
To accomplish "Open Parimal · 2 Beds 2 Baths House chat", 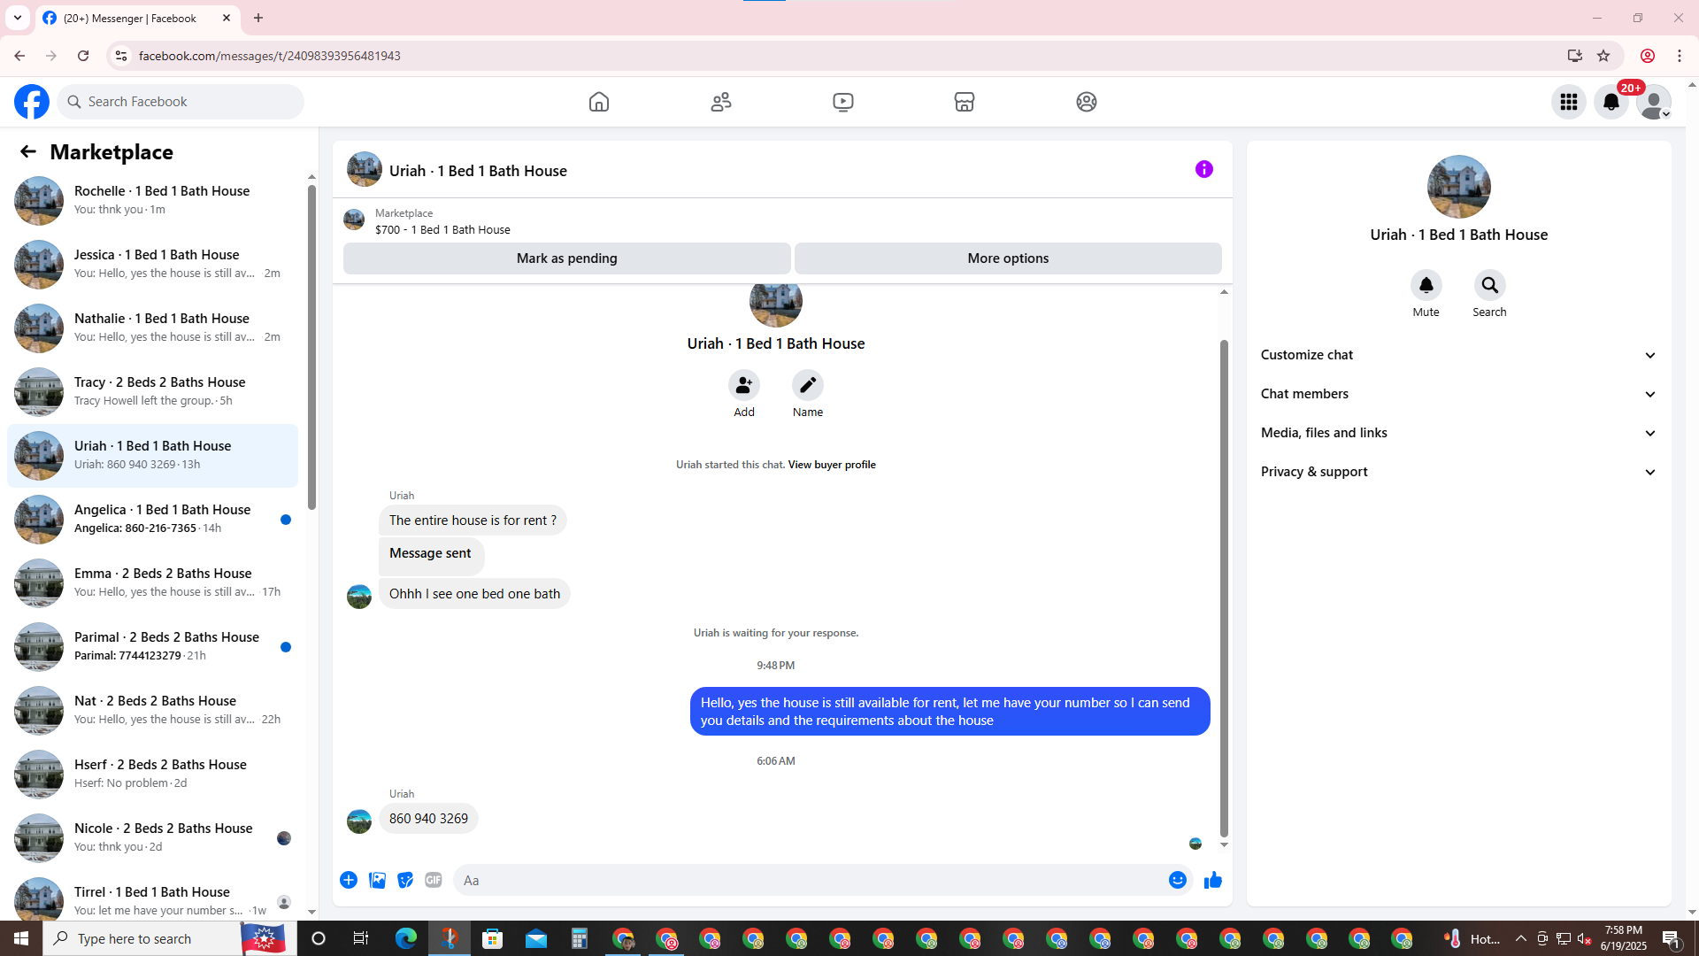I will tap(152, 647).
